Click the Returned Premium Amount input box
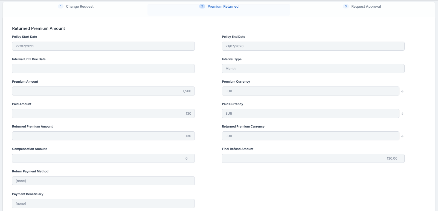This screenshot has width=438, height=211. click(103, 136)
